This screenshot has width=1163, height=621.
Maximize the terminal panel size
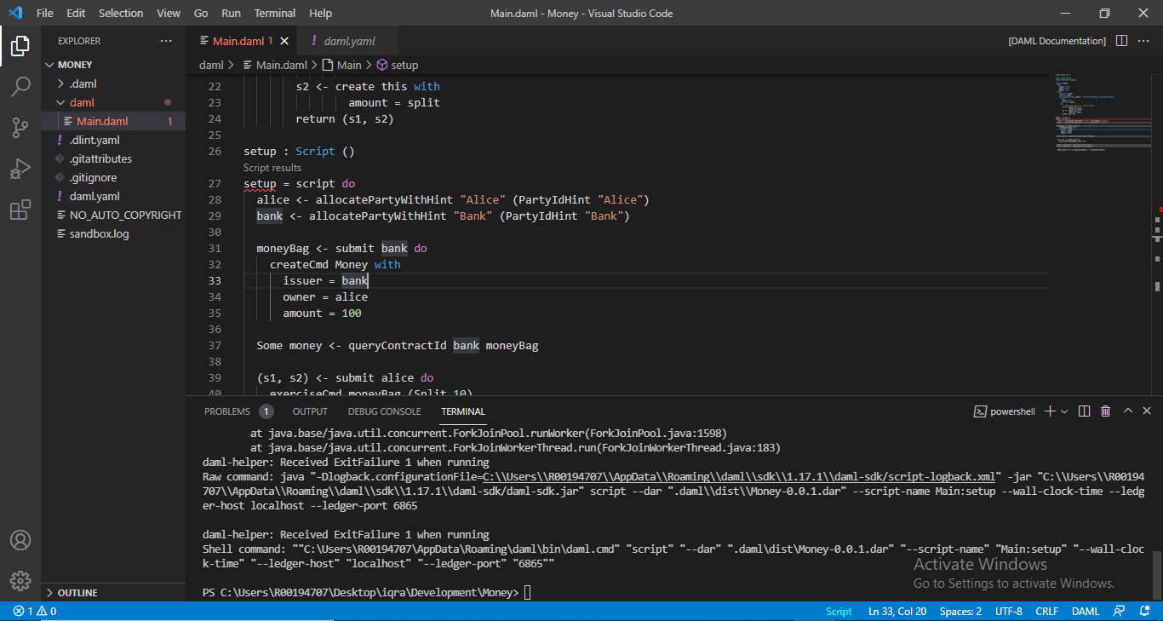coord(1127,411)
